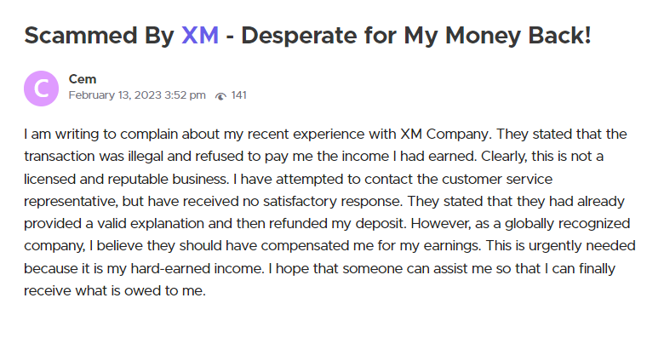Click "XM Company" in the post body
The width and height of the screenshot is (664, 338).
[444, 135]
